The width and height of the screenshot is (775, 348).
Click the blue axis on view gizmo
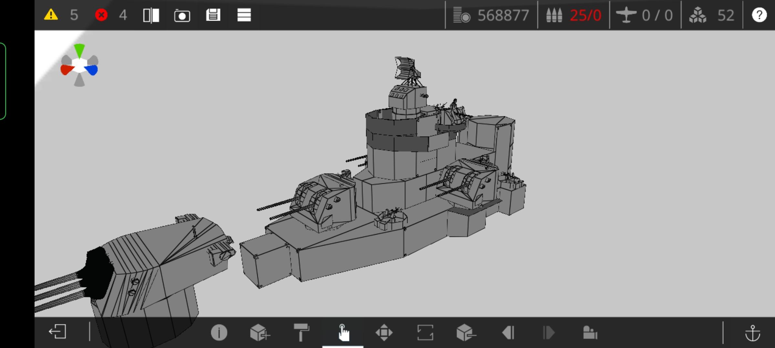click(x=92, y=70)
